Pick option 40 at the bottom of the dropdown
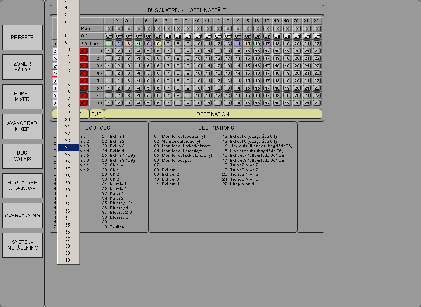The height and width of the screenshot is (307, 421). (x=68, y=260)
